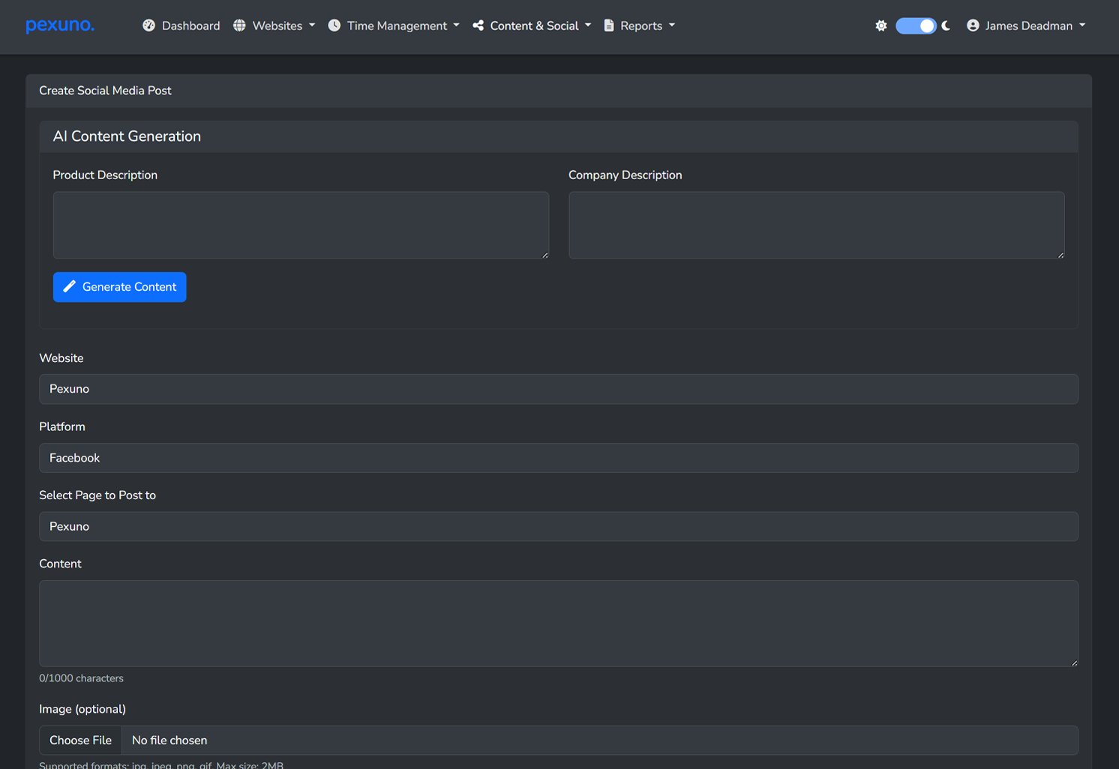Focus the Product Description text area
This screenshot has width=1119, height=769.
click(301, 225)
